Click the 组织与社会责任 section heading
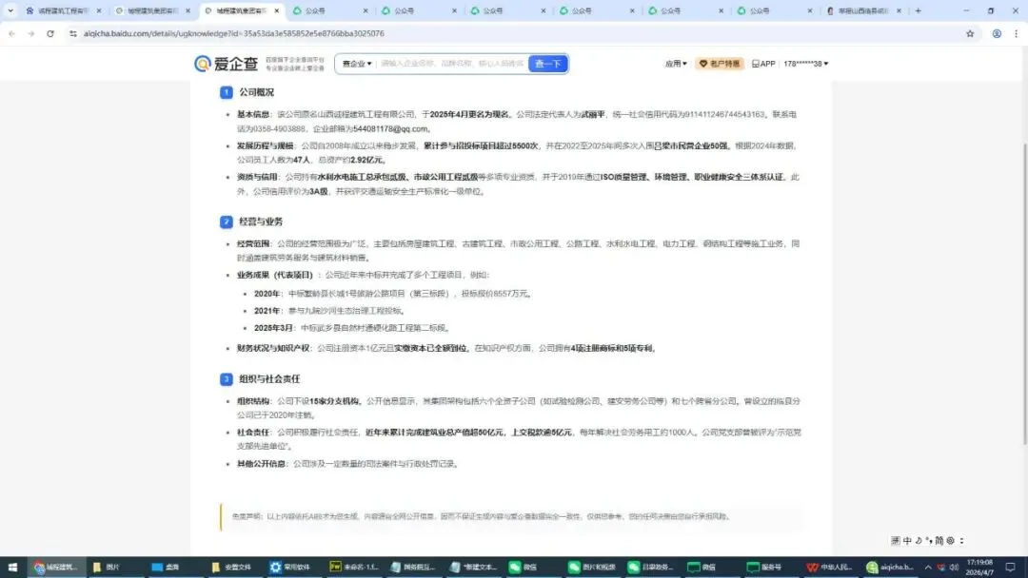The image size is (1028, 578). coord(269,379)
